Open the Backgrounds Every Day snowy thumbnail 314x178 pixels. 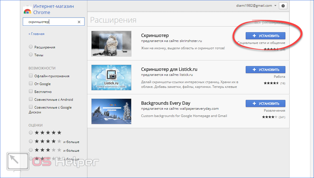[111, 111]
